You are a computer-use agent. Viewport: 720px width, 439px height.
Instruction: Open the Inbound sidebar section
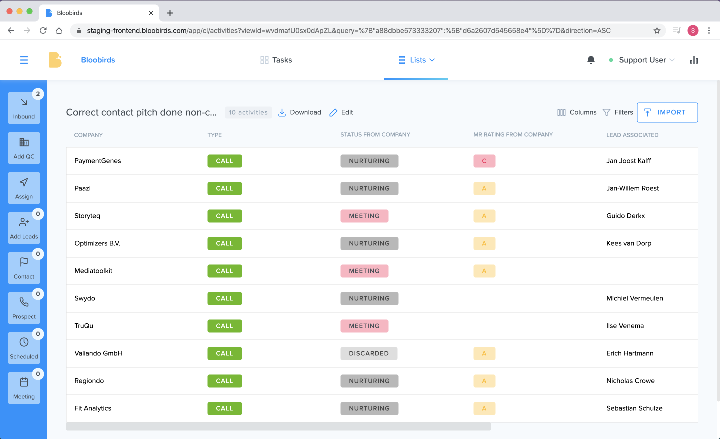click(24, 108)
